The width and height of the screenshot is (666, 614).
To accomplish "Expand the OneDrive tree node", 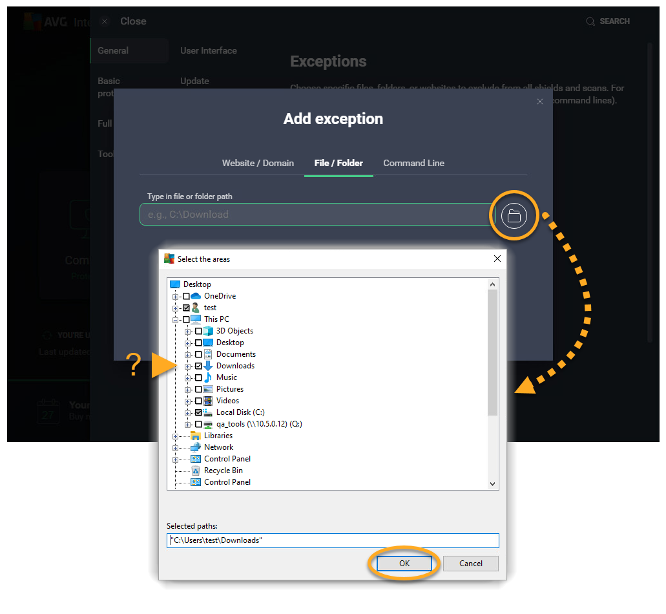I will point(176,296).
